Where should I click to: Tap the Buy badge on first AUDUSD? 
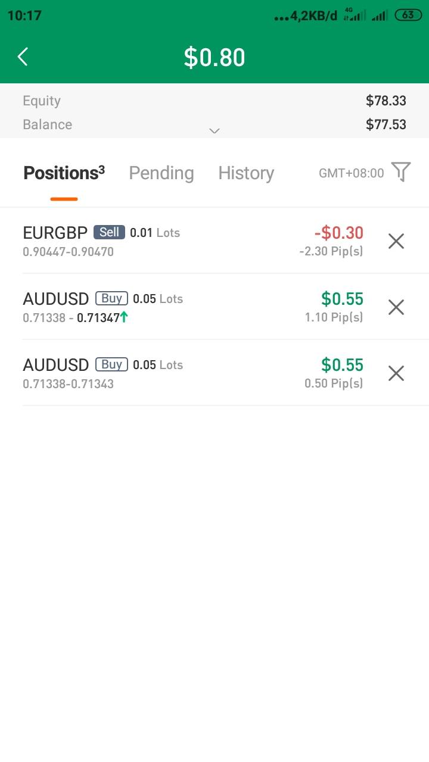(111, 298)
